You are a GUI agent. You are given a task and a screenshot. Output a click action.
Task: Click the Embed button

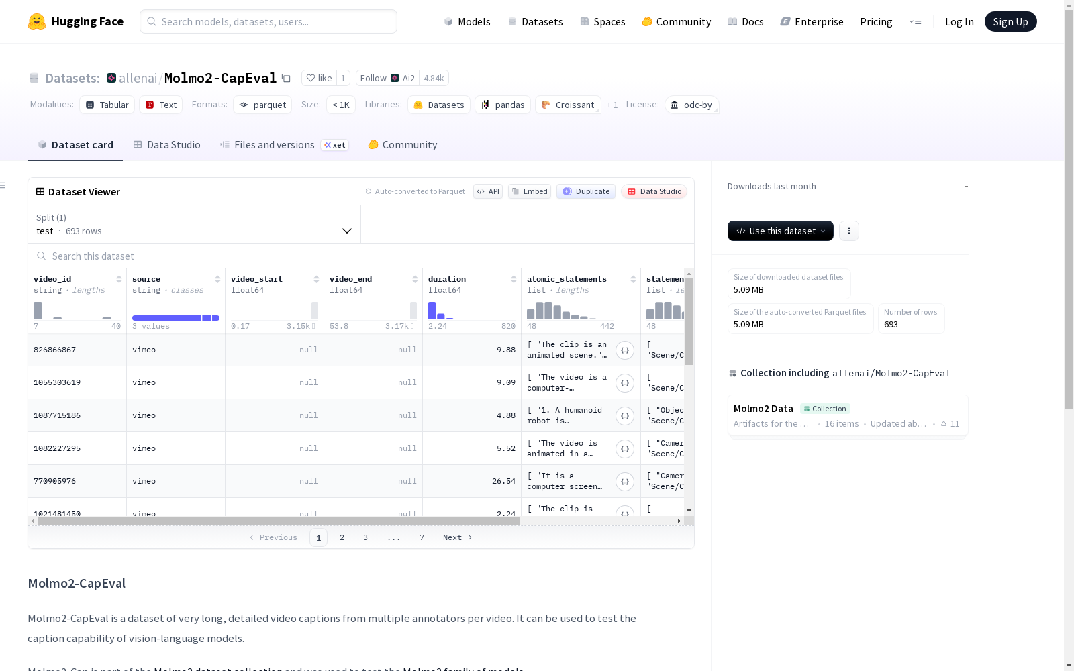pyautogui.click(x=530, y=191)
